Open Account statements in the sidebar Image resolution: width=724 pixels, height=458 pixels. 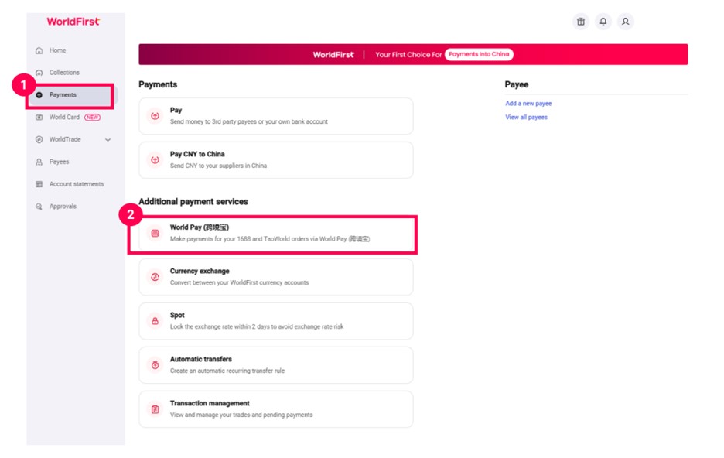pos(76,184)
